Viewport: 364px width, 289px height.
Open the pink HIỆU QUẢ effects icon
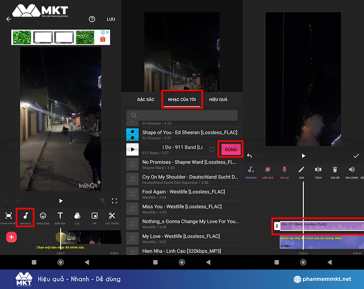click(268, 172)
